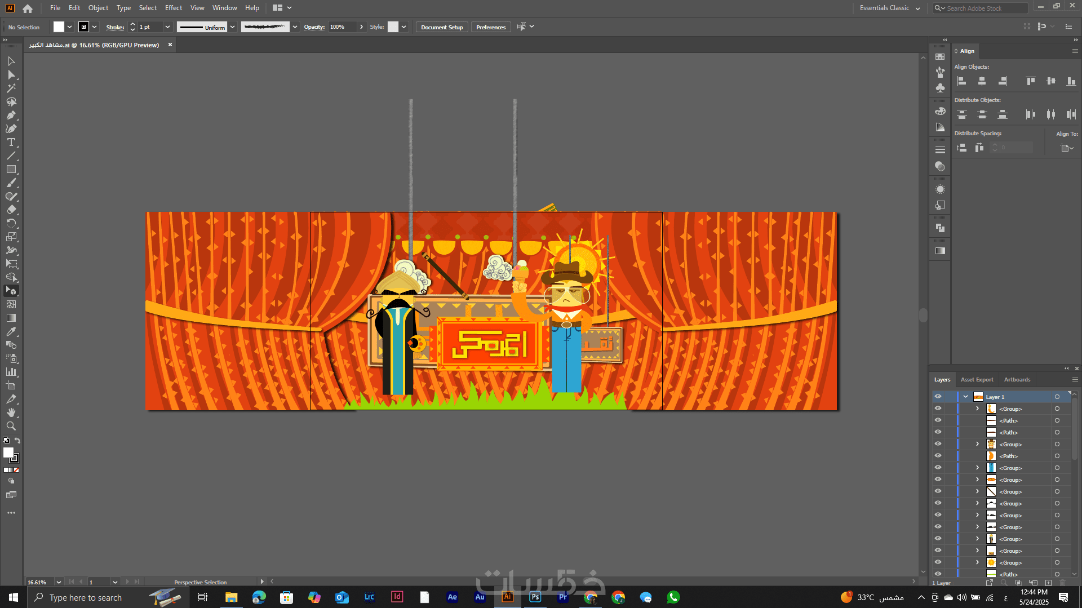1082x608 pixels.
Task: Open the brush definition dropdown
Action: 295,27
